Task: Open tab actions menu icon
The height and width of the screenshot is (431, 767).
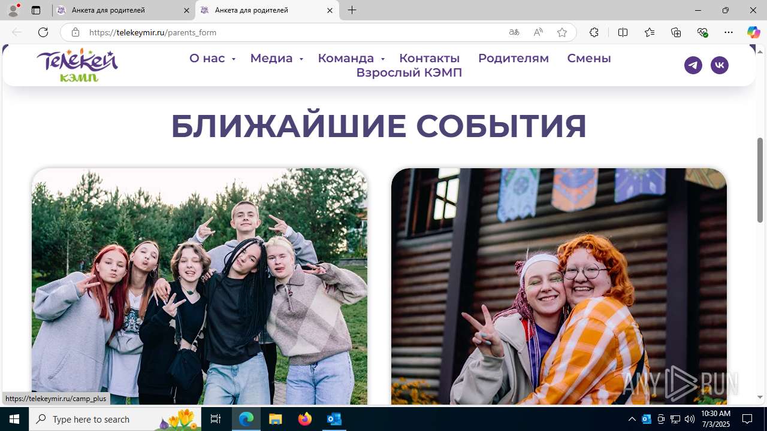Action: coord(36,10)
